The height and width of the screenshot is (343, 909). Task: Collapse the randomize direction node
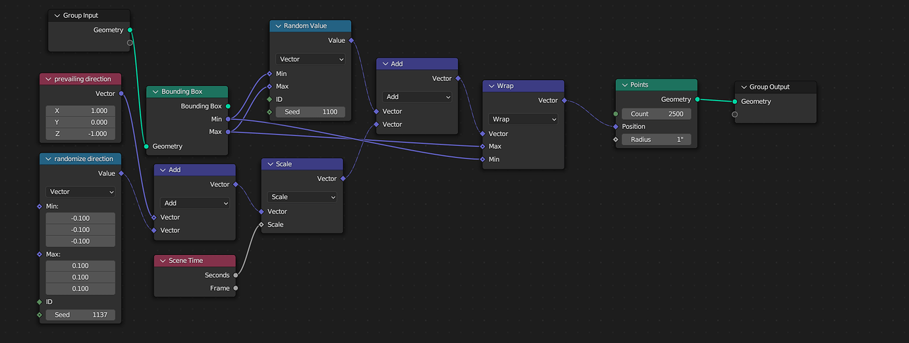tap(48, 158)
